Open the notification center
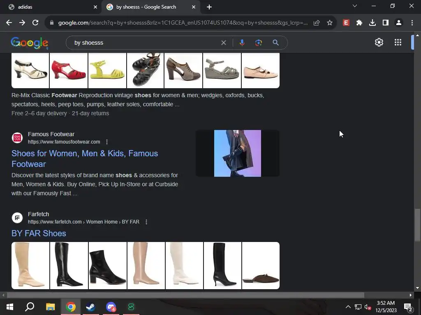421x315 pixels. click(x=408, y=307)
